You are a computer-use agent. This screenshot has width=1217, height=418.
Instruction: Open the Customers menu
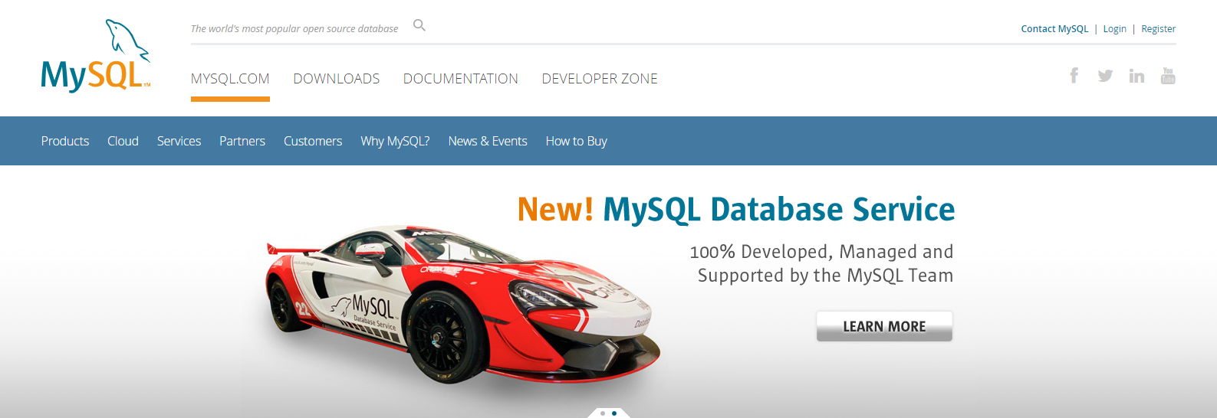[313, 141]
